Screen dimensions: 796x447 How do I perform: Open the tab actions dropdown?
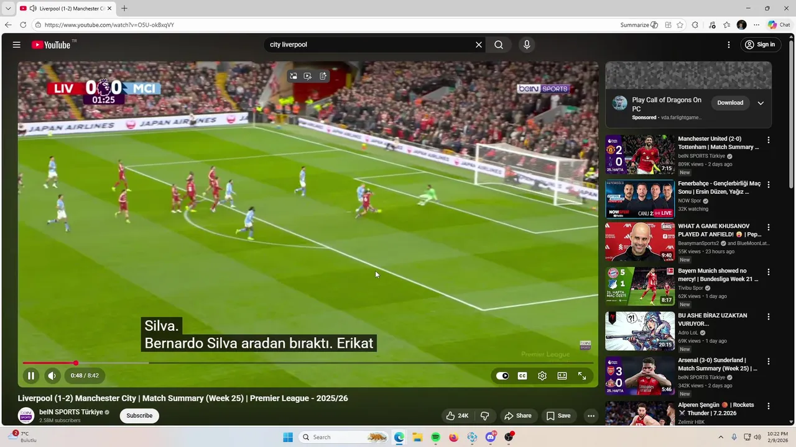[x=8, y=9]
